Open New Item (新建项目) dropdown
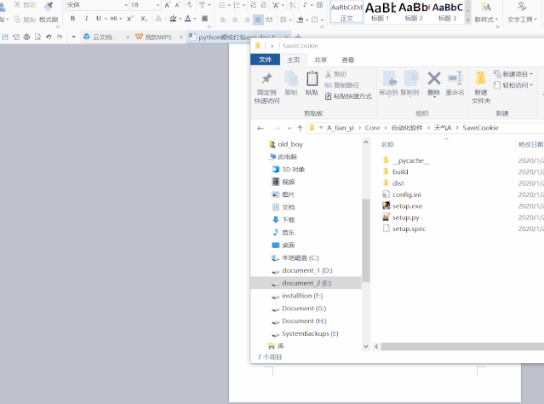Image resolution: width=544 pixels, height=404 pixels. click(x=513, y=74)
